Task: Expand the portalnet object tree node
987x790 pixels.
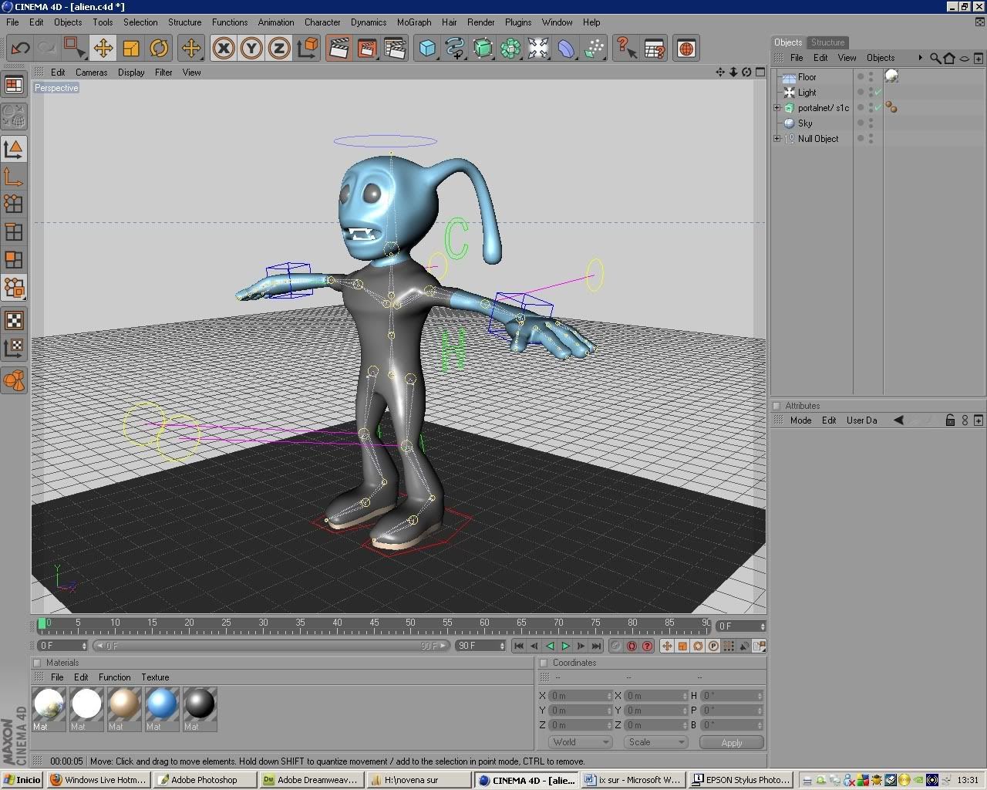Action: click(x=777, y=108)
